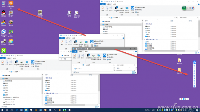Open the Wise Memory desktop icon
This screenshot has height=112, width=200.
coord(11,33)
